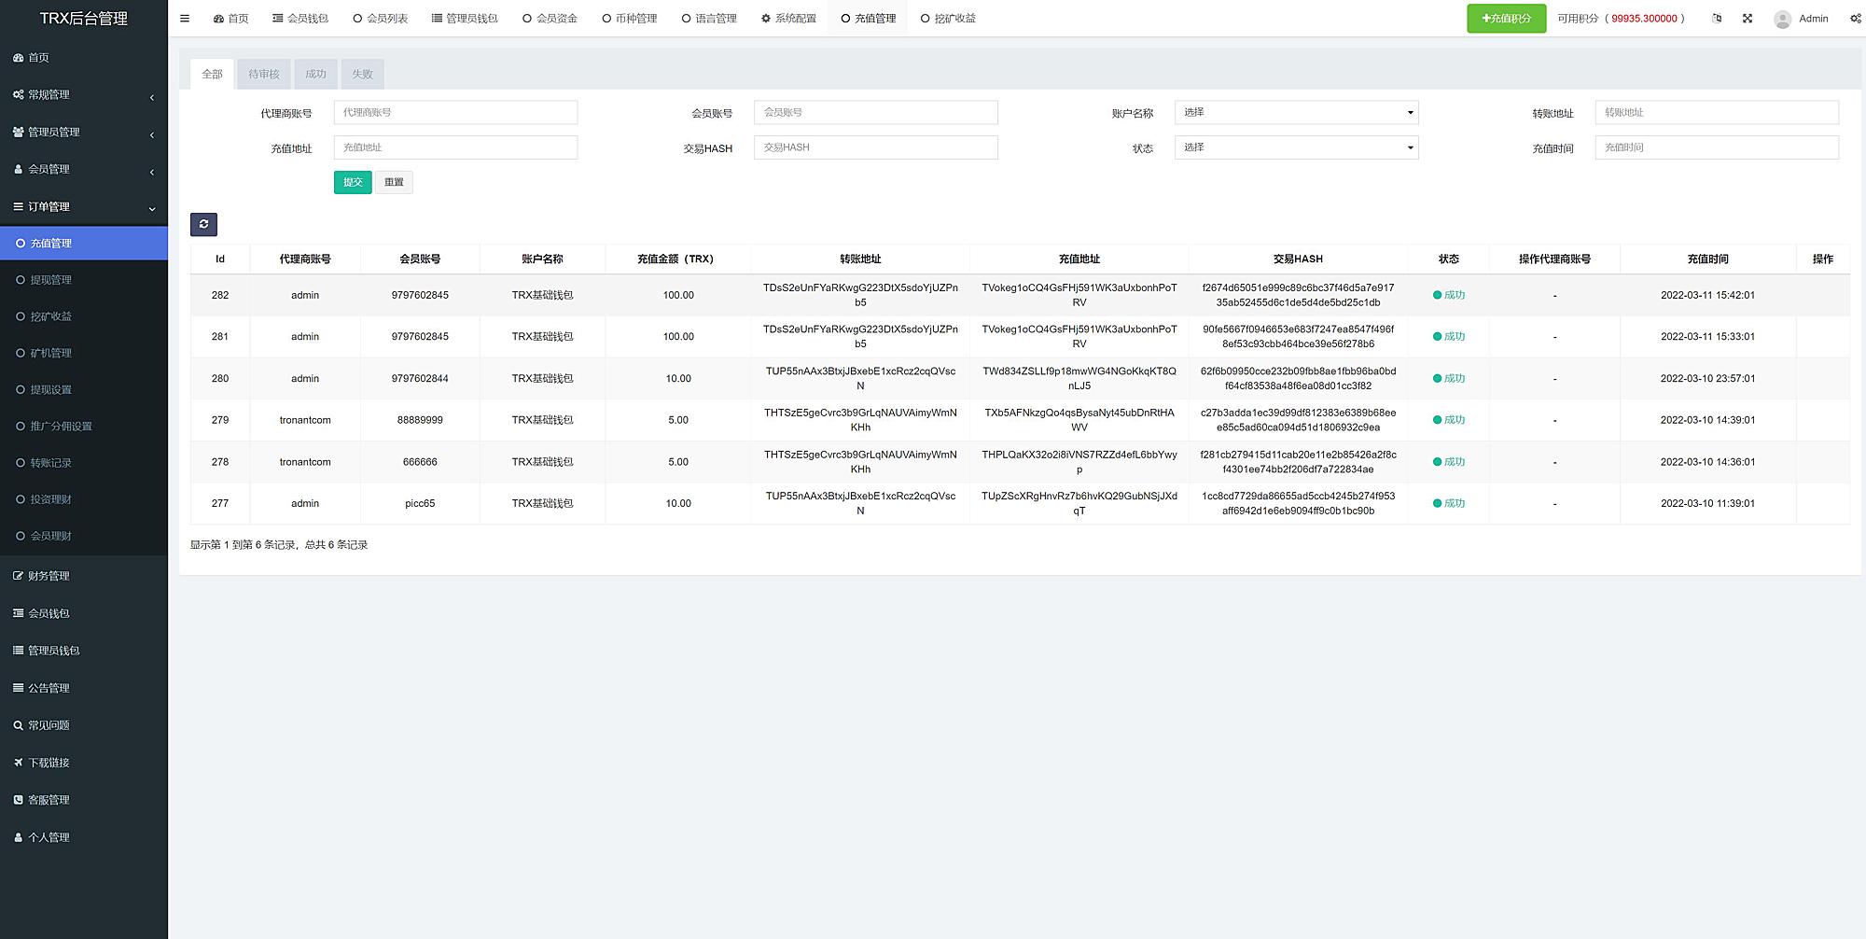This screenshot has height=939, width=1866.
Task: Click the green 提交 button
Action: pyautogui.click(x=353, y=182)
